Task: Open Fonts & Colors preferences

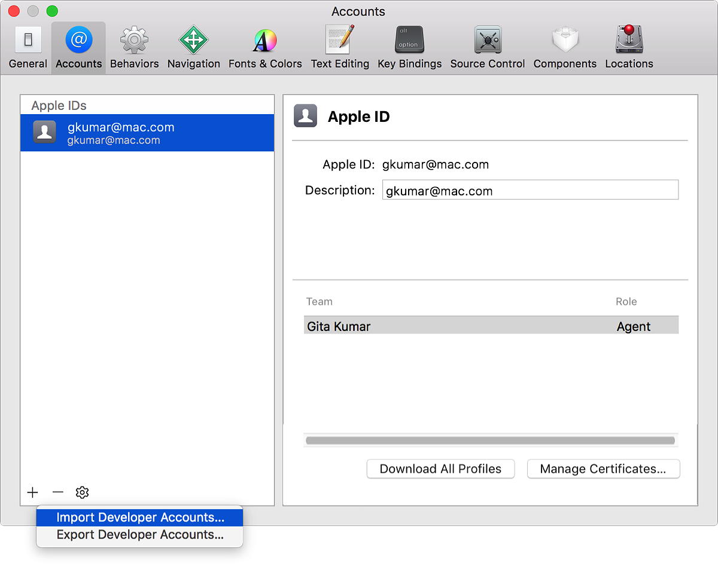Action: pos(265,48)
